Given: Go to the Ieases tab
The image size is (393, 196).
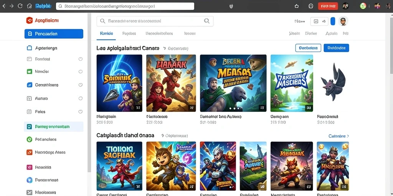Looking at the screenshot, I should tap(190, 33).
